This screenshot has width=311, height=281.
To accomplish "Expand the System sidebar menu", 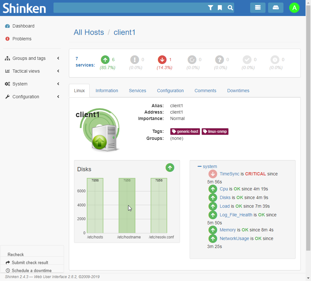I will [32, 84].
